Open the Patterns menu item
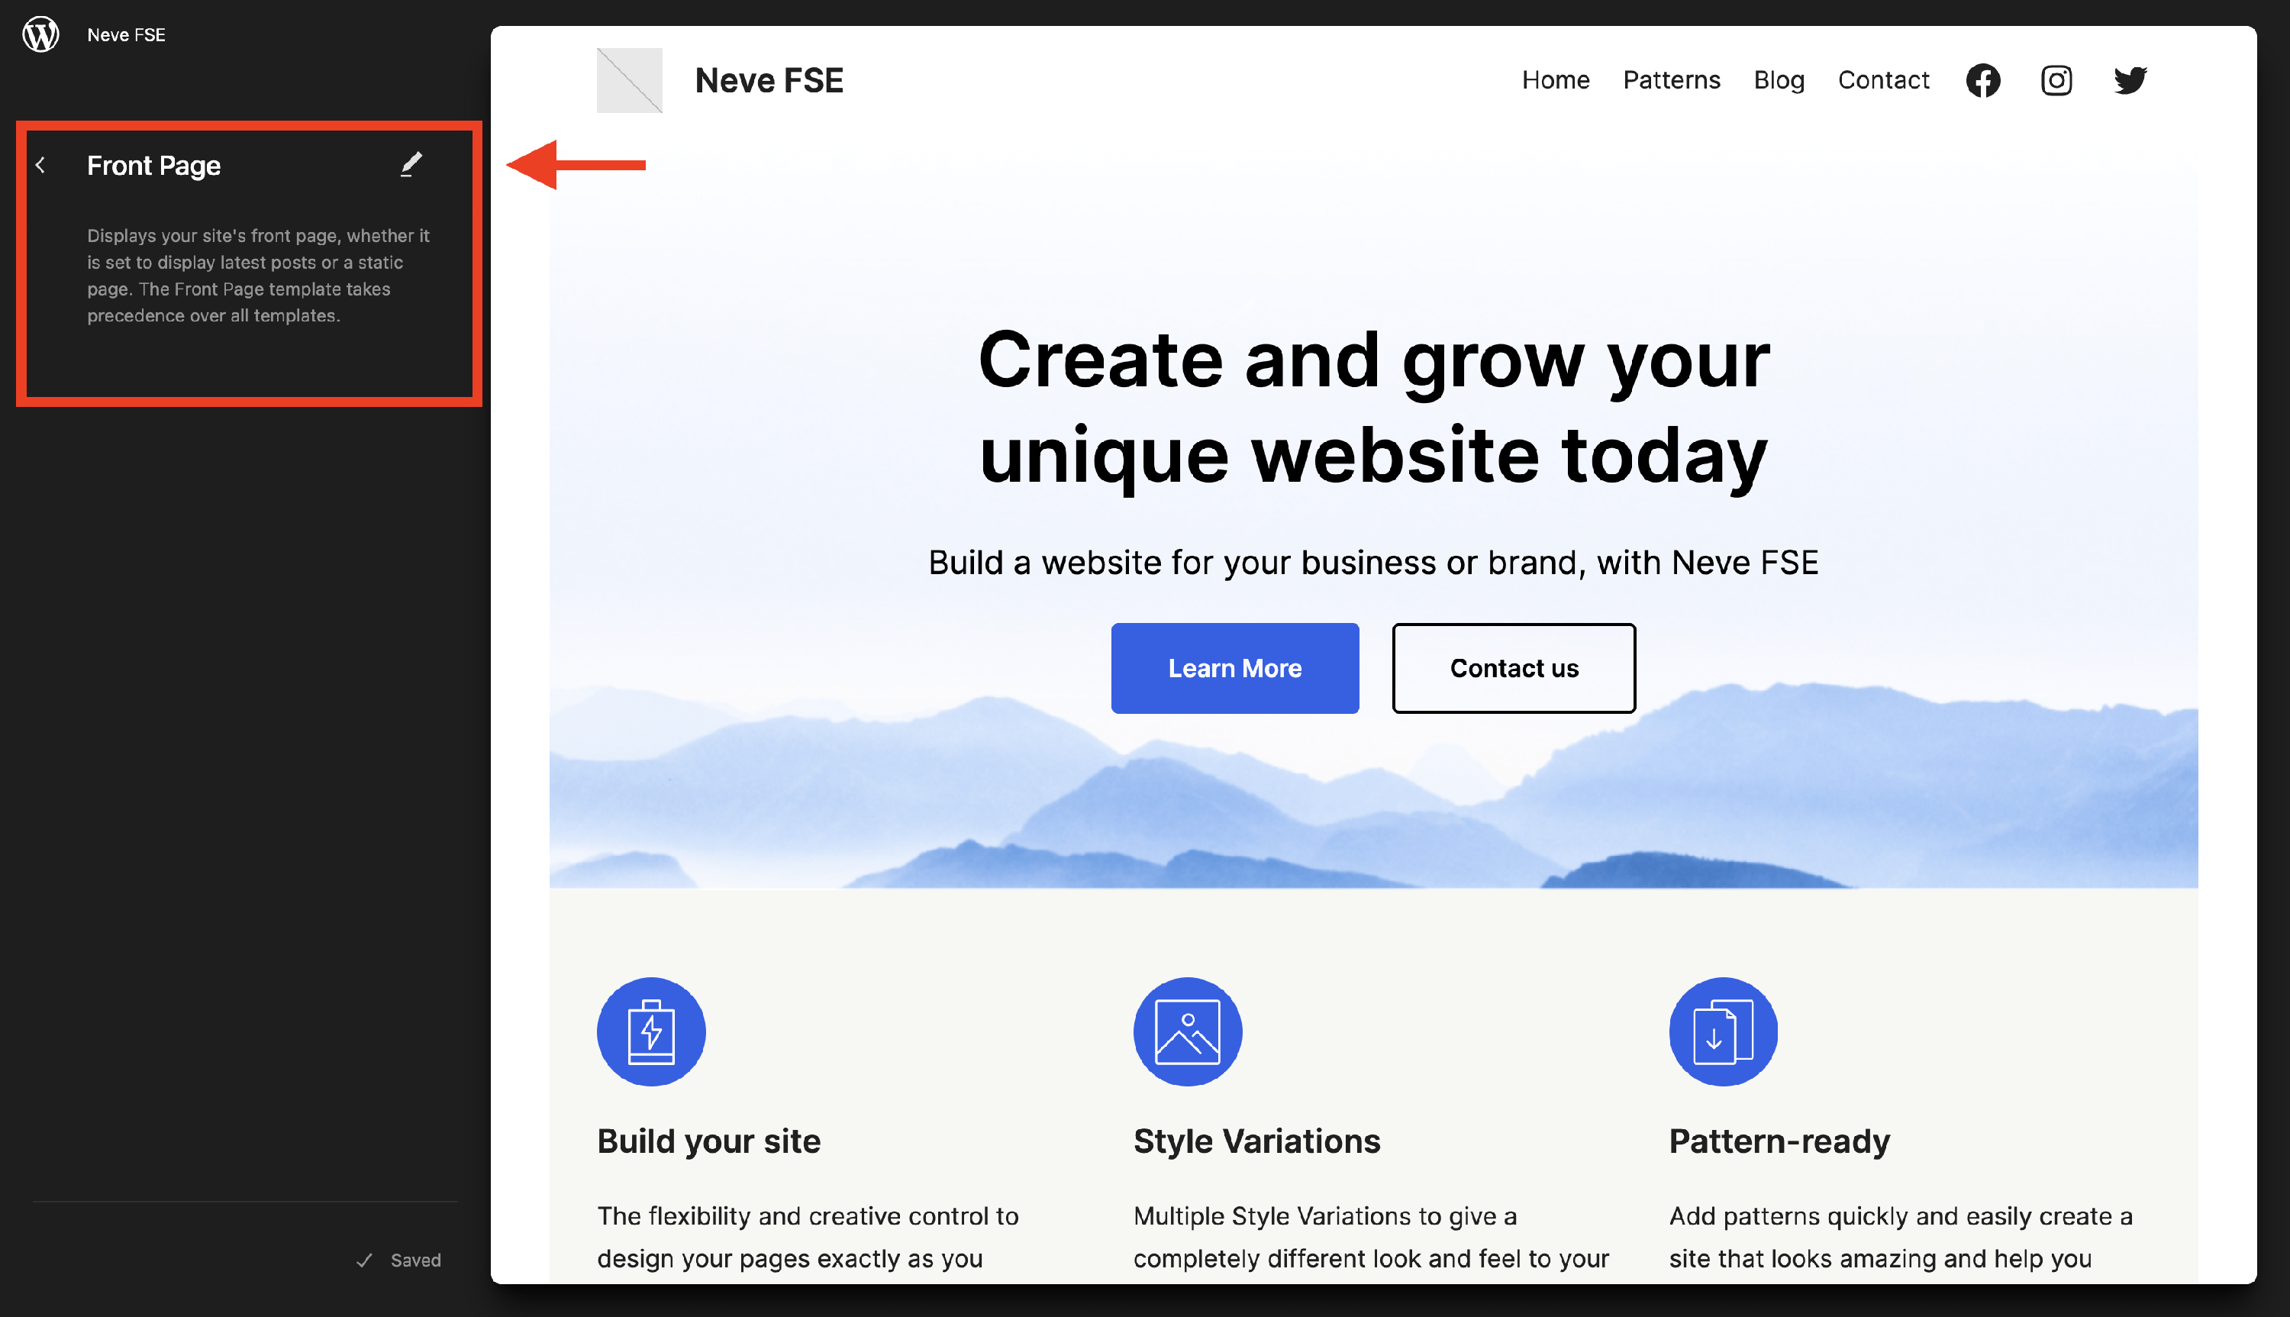The height and width of the screenshot is (1317, 2290). (x=1671, y=80)
